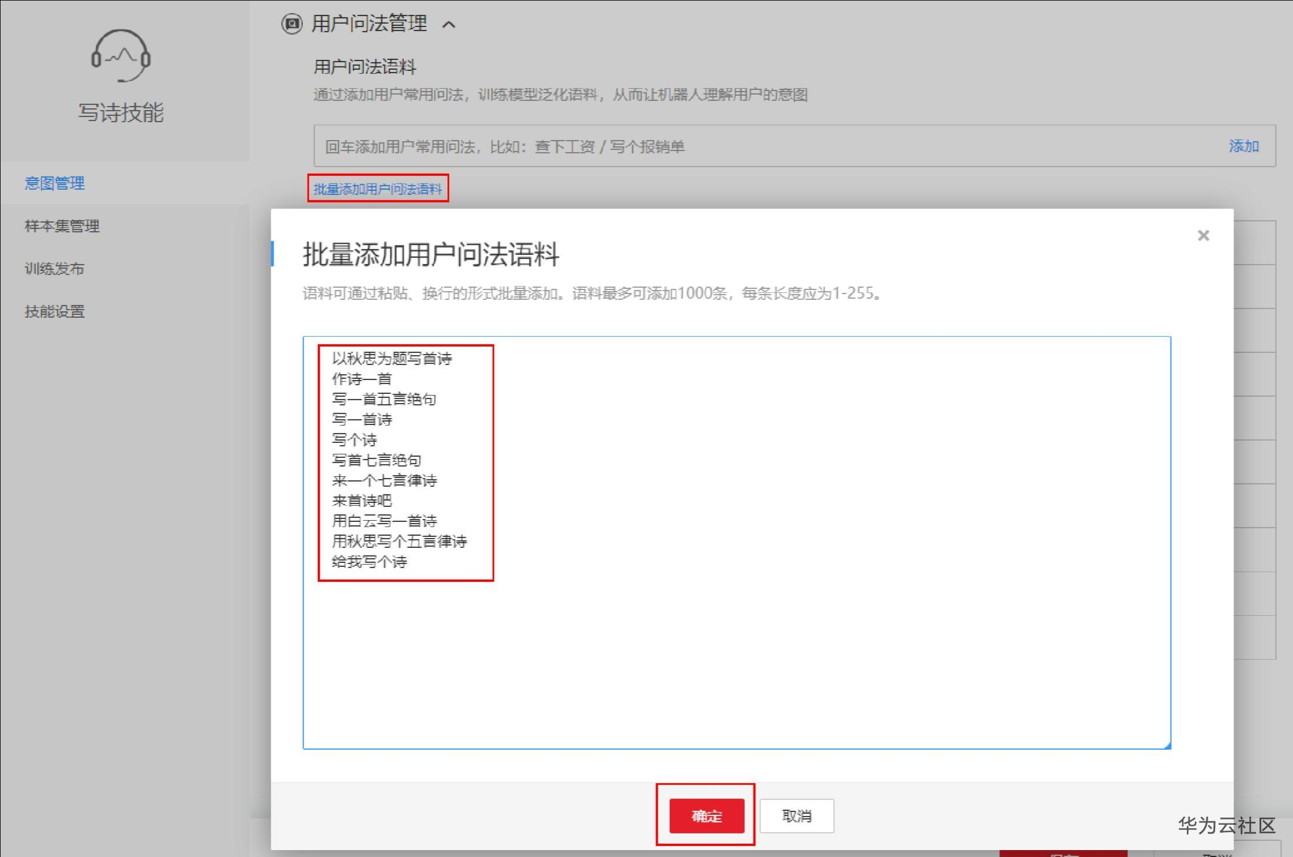Click the 用户问法管理 section heading
The width and height of the screenshot is (1293, 857).
click(369, 24)
